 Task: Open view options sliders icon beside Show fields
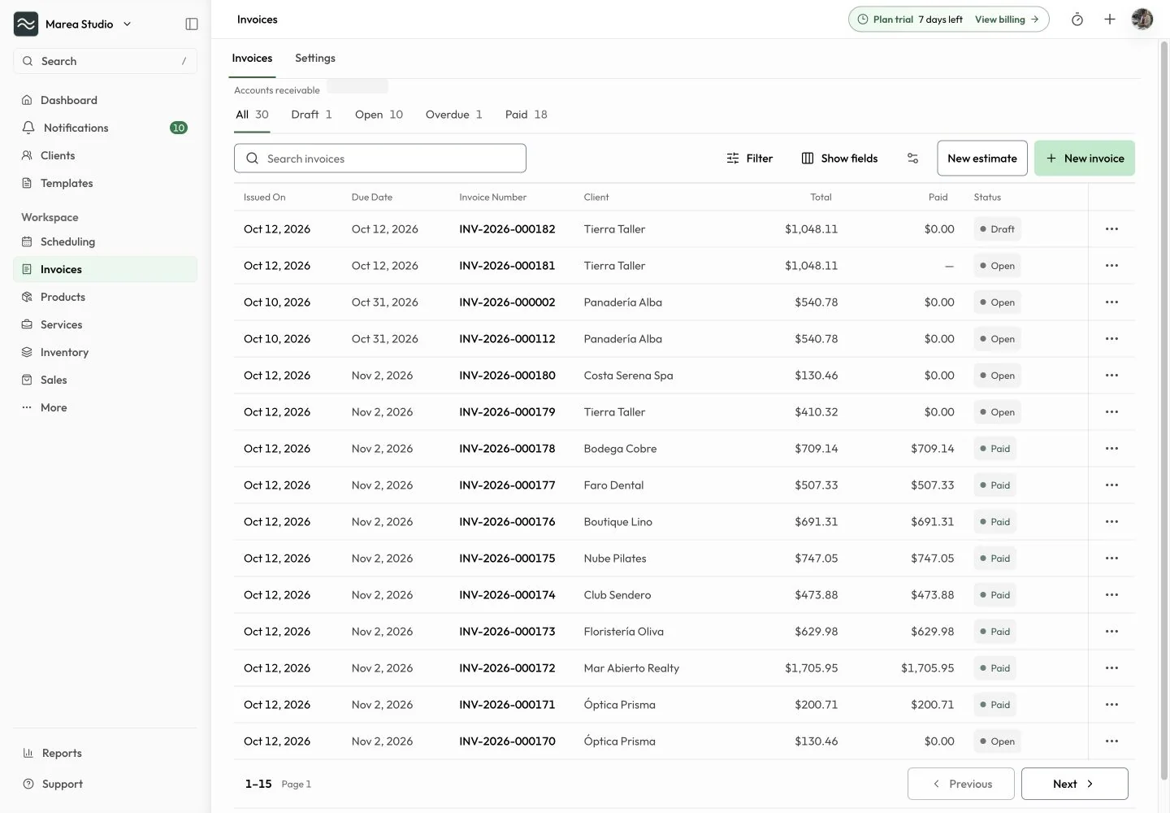coord(912,159)
